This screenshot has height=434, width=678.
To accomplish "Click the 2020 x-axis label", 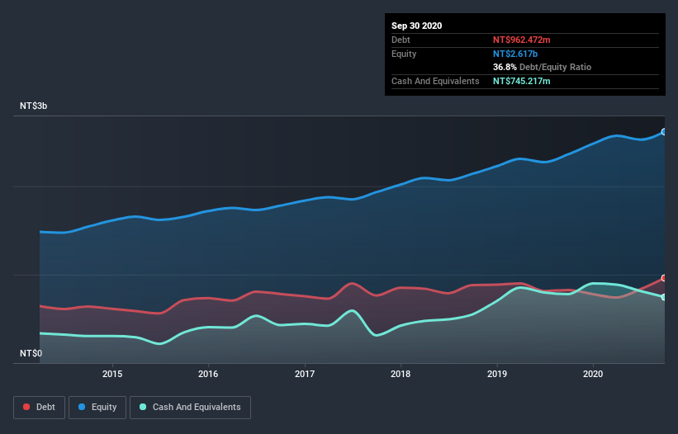I will point(593,374).
